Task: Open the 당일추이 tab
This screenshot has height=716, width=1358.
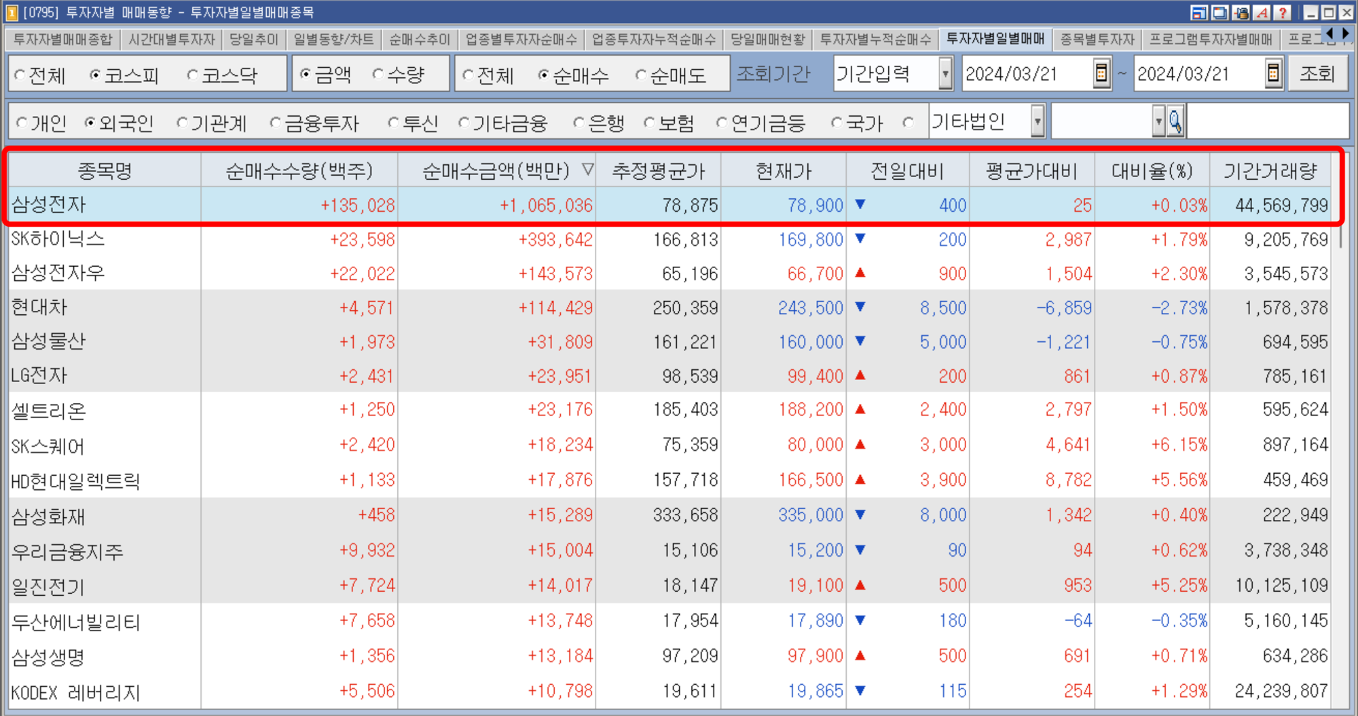Action: [x=253, y=39]
